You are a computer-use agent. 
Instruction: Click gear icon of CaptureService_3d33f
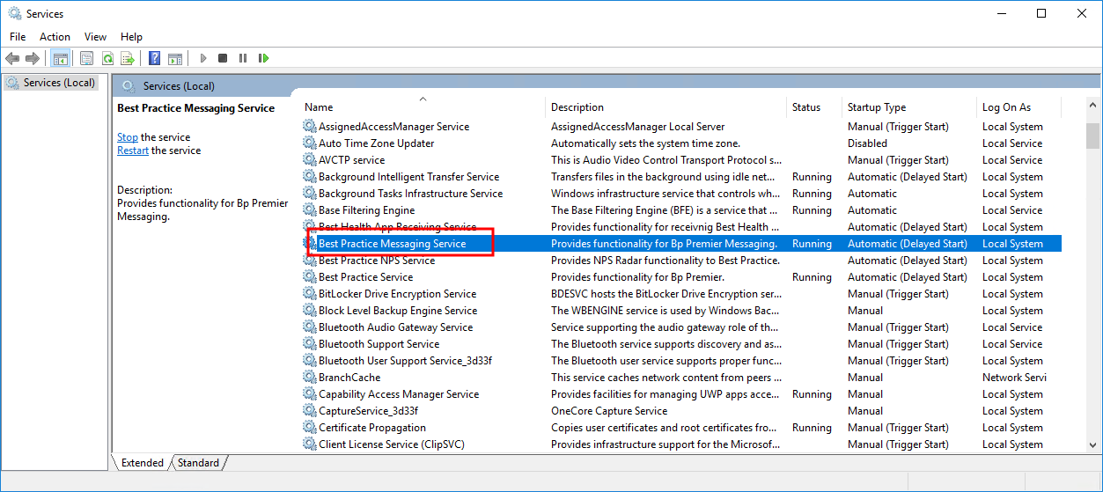point(310,411)
